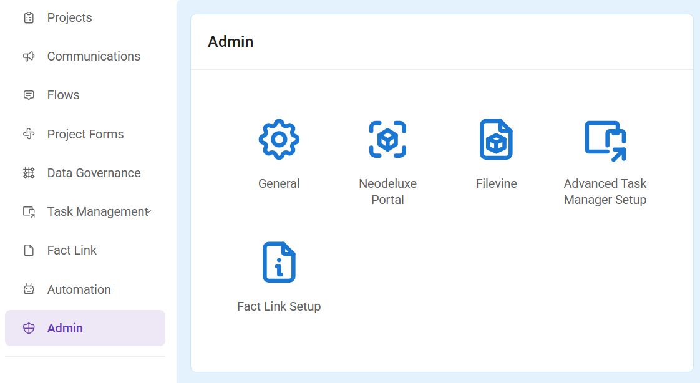Click the Advanced Task Manager Setup label
Image resolution: width=700 pixels, height=383 pixels.
605,192
